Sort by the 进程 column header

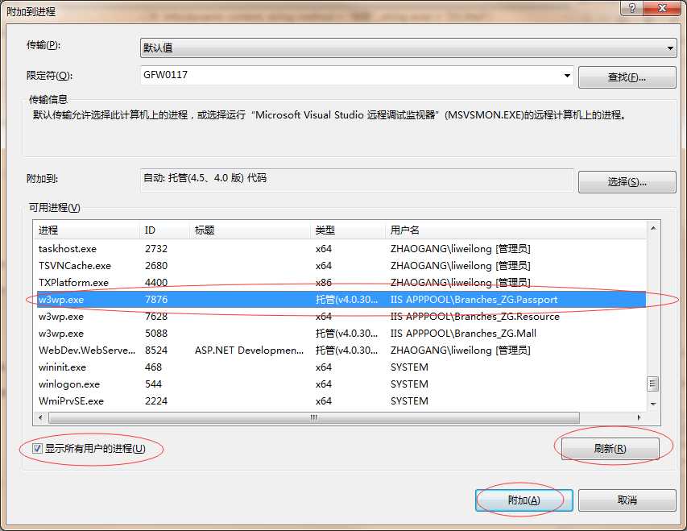point(87,230)
